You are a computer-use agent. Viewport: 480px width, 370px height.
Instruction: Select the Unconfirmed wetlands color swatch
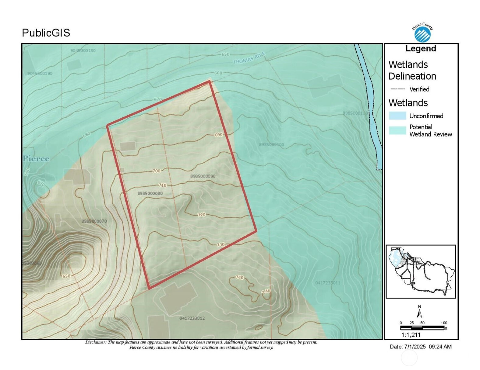click(x=397, y=116)
